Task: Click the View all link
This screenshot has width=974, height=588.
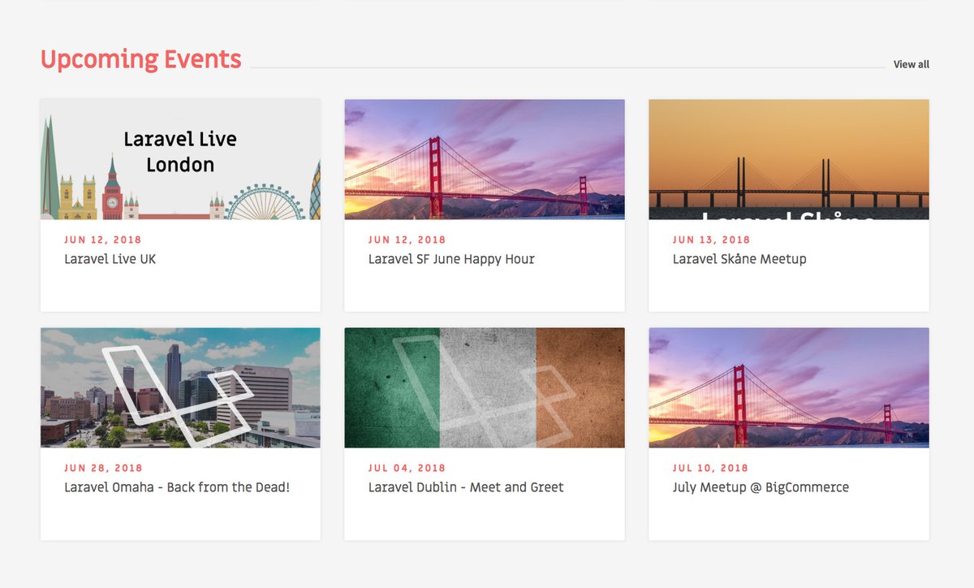Action: (911, 64)
